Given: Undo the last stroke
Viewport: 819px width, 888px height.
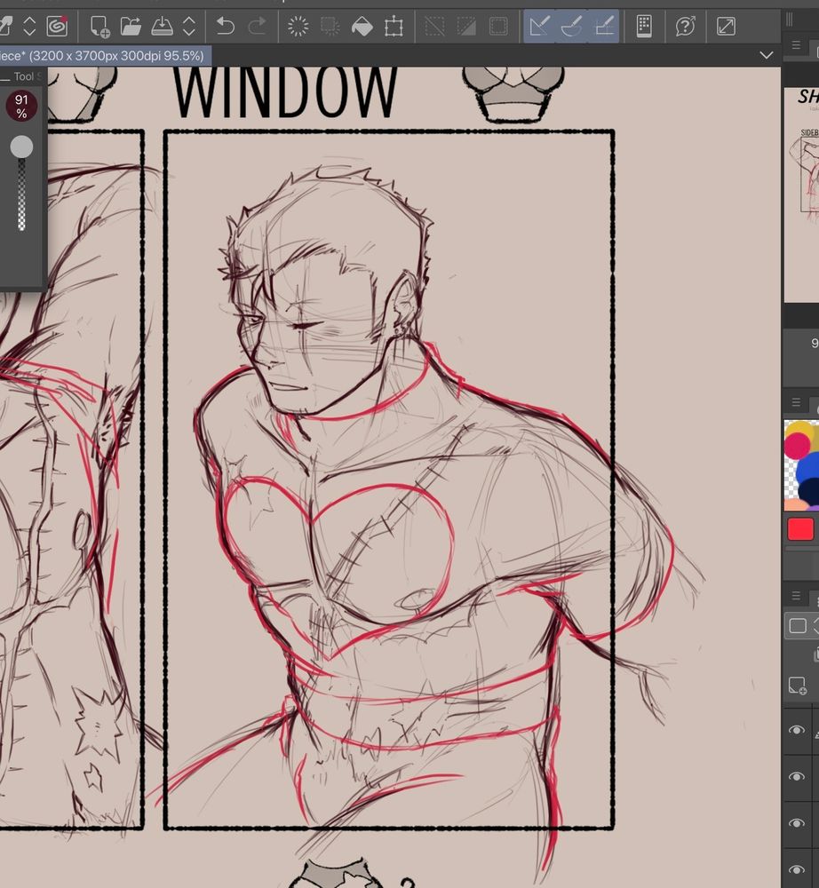Looking at the screenshot, I should [225, 26].
